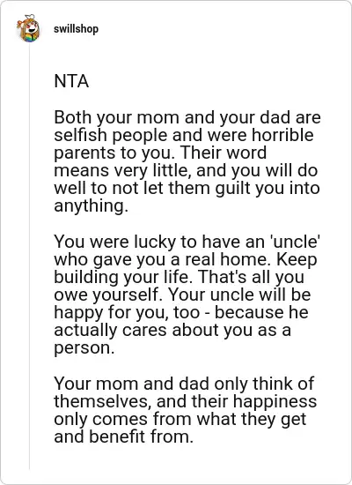Click the phrase 'actually cares about you'
352x485 pixels.
tap(153, 330)
